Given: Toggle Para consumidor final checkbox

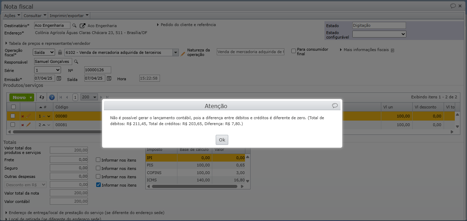Looking at the screenshot, I should pyautogui.click(x=293, y=51).
